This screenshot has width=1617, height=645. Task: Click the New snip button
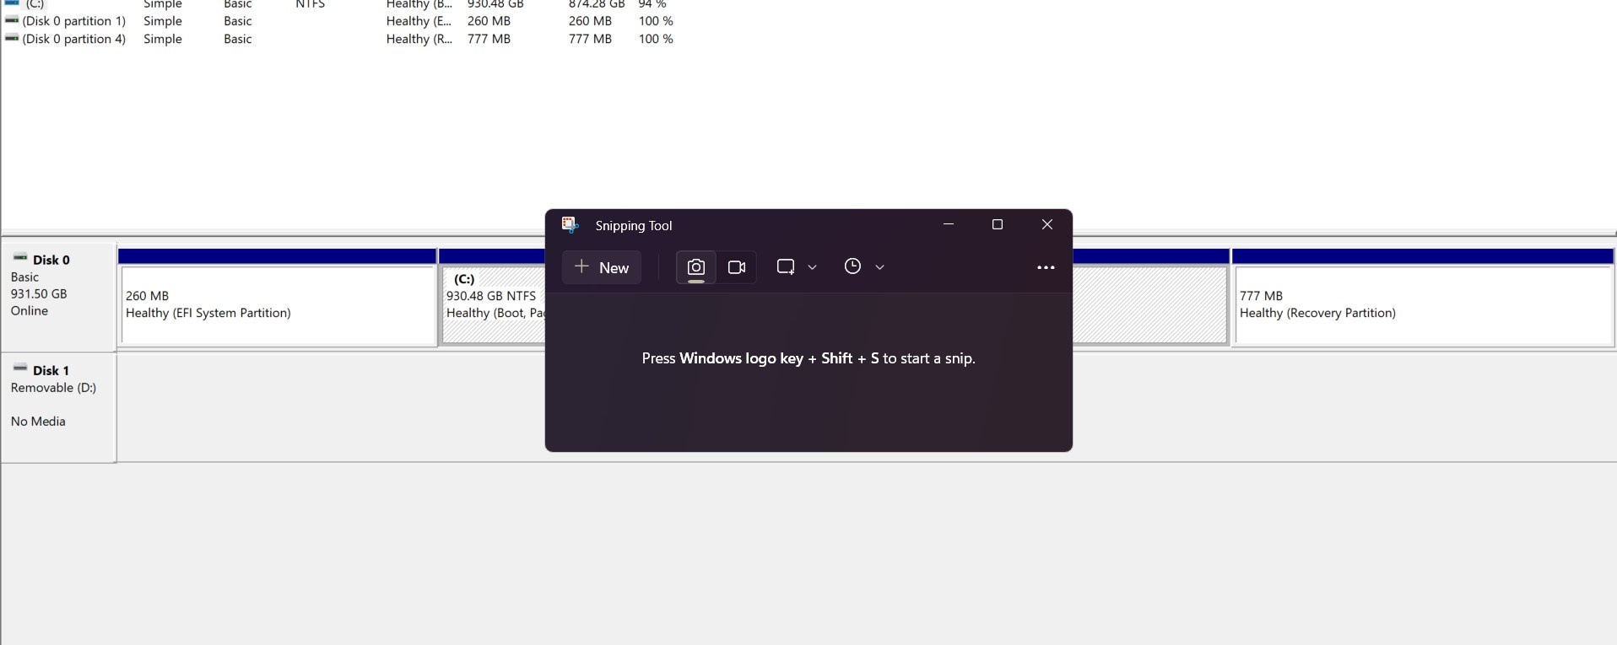click(x=602, y=267)
